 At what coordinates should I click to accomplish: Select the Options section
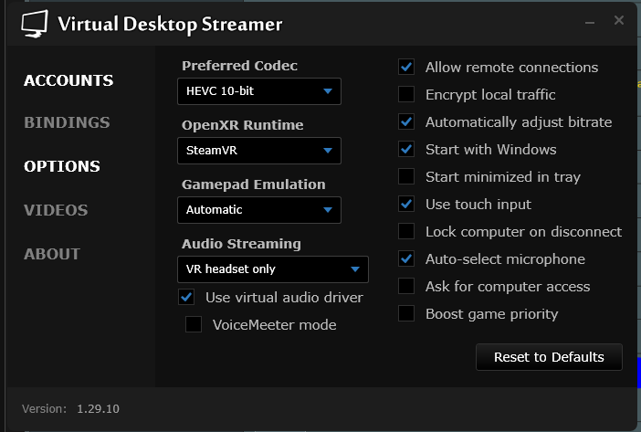[x=62, y=166]
